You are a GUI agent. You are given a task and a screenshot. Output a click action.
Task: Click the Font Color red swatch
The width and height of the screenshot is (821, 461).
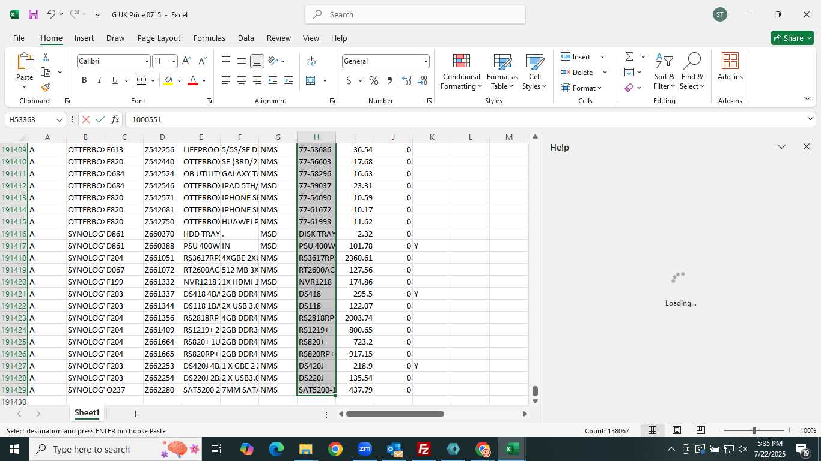193,80
